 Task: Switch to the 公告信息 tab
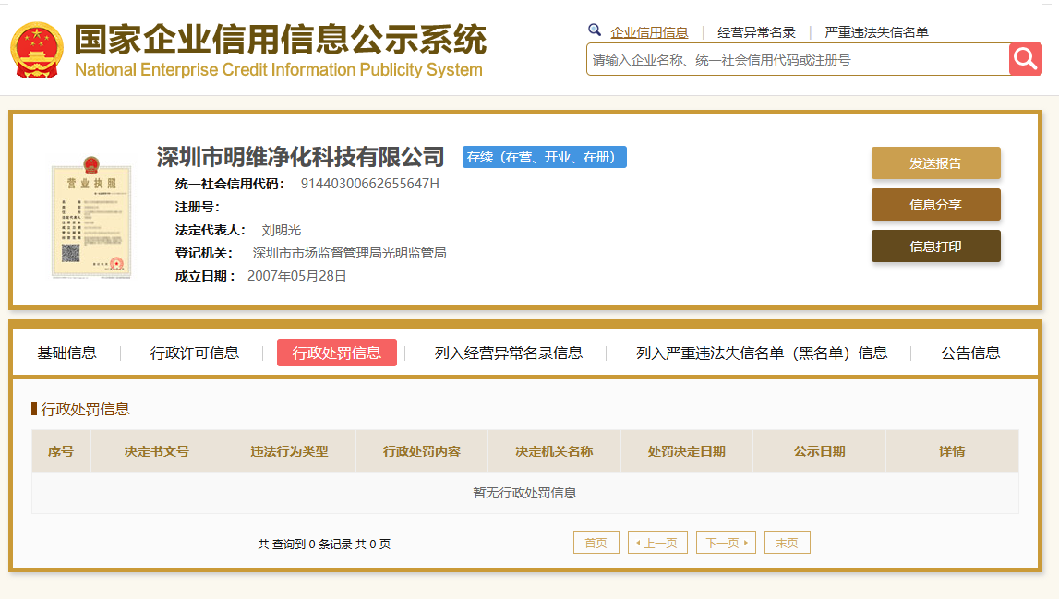(970, 353)
